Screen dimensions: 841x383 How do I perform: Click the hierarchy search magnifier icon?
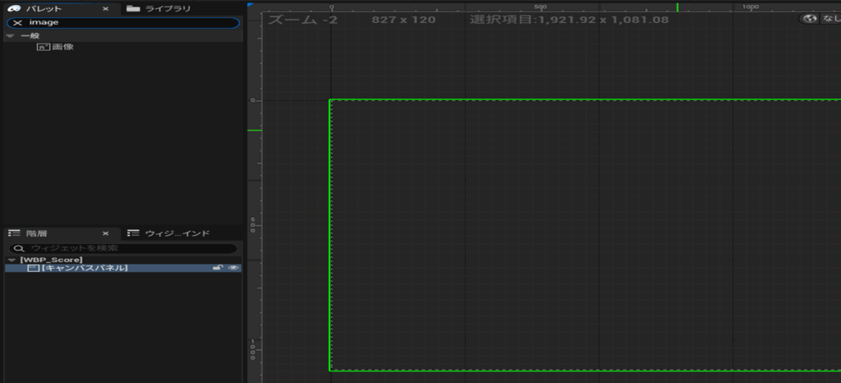tap(18, 247)
